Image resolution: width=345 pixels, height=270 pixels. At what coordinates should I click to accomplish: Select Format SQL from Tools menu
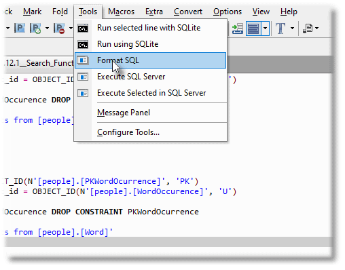click(151, 60)
